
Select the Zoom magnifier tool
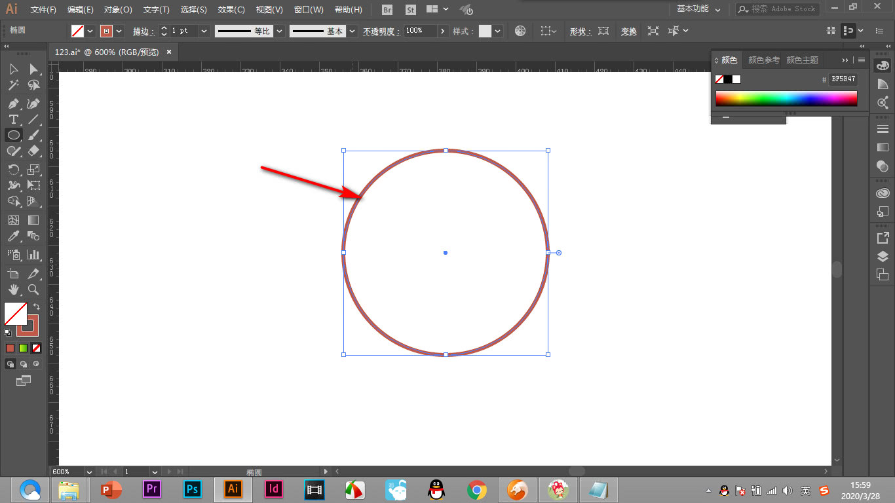(33, 289)
